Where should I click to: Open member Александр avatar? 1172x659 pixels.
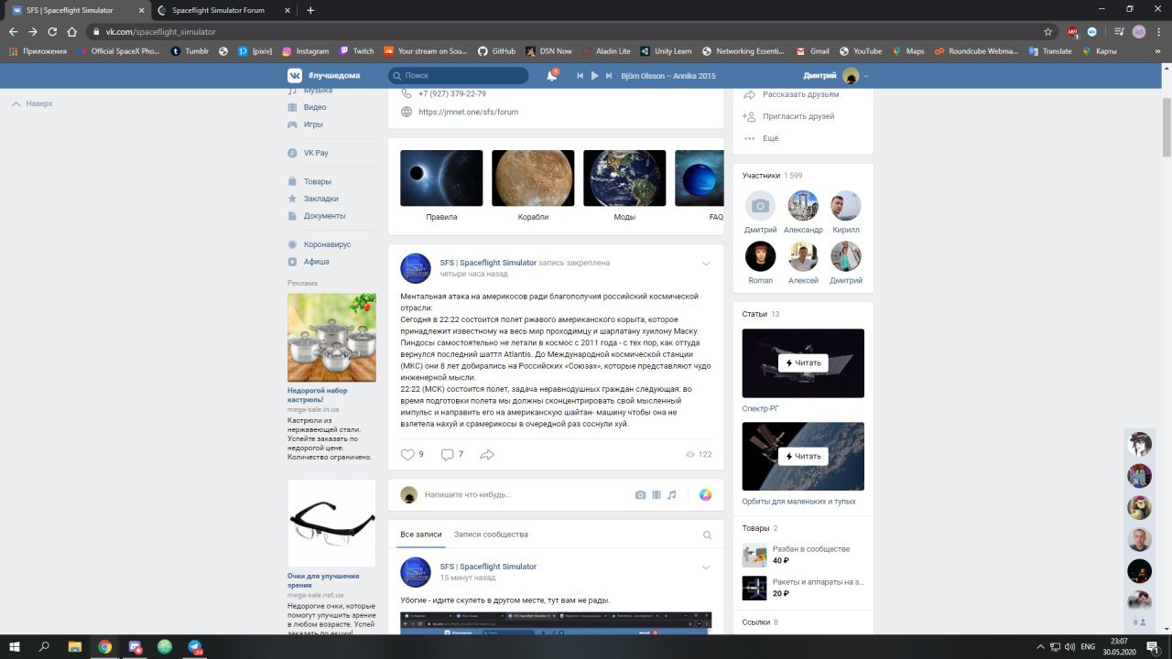(803, 206)
